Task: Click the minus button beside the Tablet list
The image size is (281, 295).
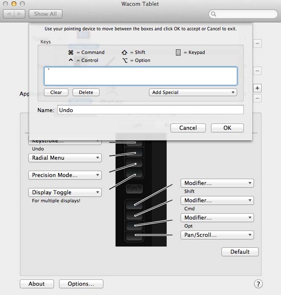Action: tap(257, 43)
